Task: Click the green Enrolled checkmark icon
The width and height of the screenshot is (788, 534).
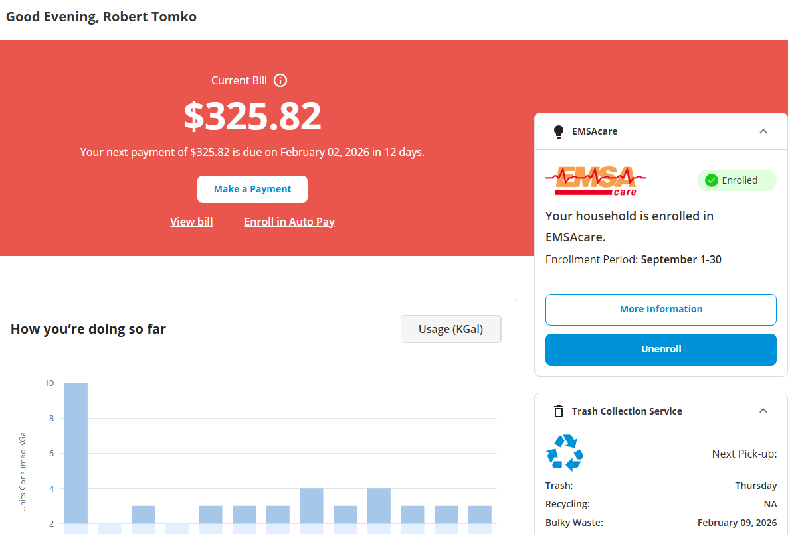Action: pos(711,180)
